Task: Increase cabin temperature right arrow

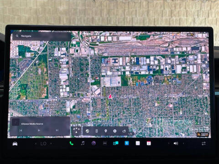Action: pos(51,143)
